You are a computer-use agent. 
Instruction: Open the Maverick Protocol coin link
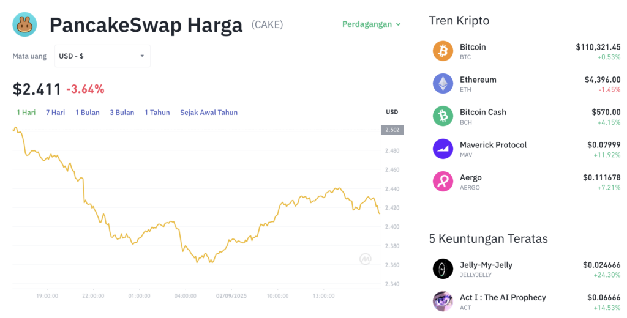(x=493, y=145)
